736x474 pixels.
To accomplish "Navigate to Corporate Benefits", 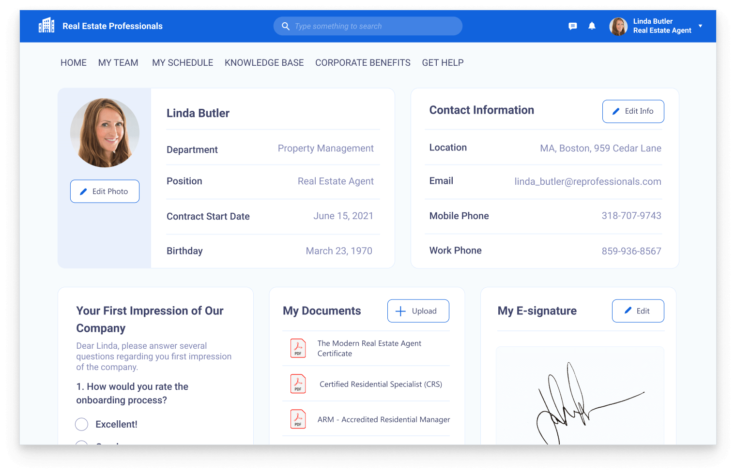I will tap(363, 63).
